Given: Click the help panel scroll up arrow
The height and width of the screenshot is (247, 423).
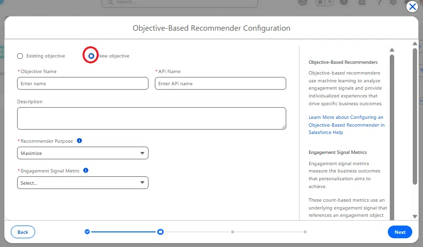Looking at the screenshot, I should point(392,50).
